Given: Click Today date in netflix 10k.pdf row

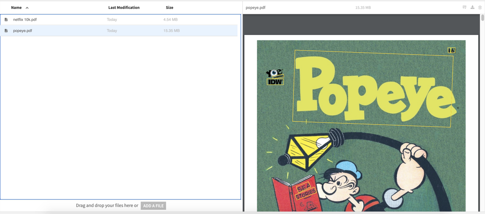Looking at the screenshot, I should pos(112,19).
